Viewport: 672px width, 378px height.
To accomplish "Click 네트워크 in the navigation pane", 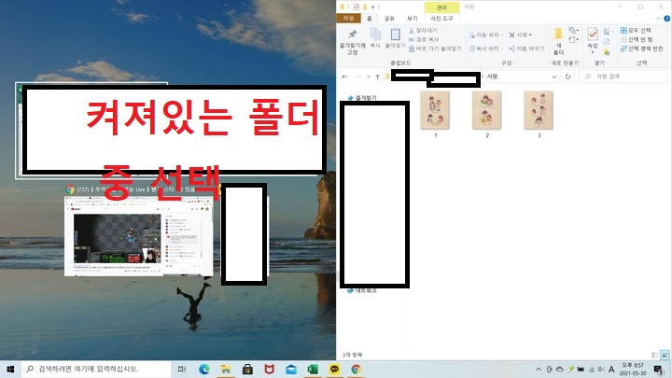I will 362,290.
